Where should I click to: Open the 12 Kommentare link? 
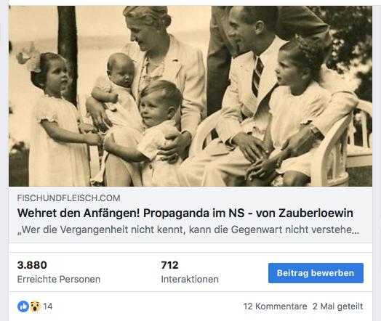275,306
